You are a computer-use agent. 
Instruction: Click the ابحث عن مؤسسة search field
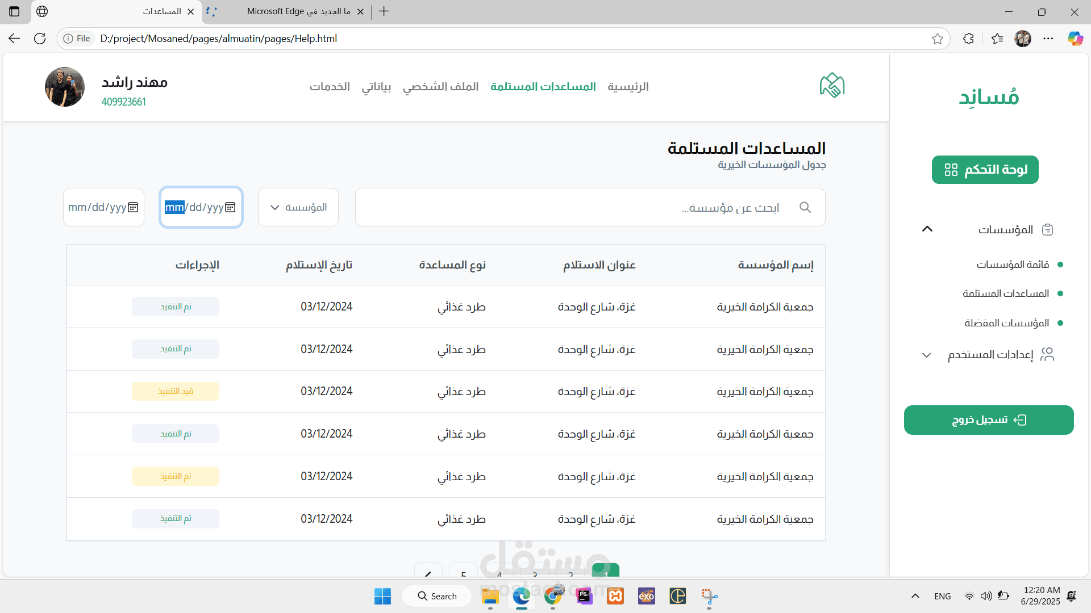pos(590,207)
